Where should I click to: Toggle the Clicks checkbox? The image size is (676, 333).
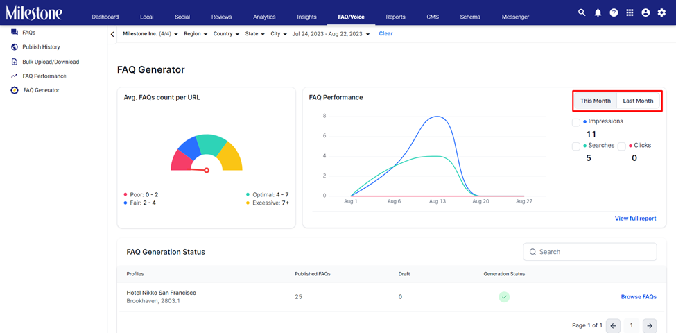tap(622, 146)
